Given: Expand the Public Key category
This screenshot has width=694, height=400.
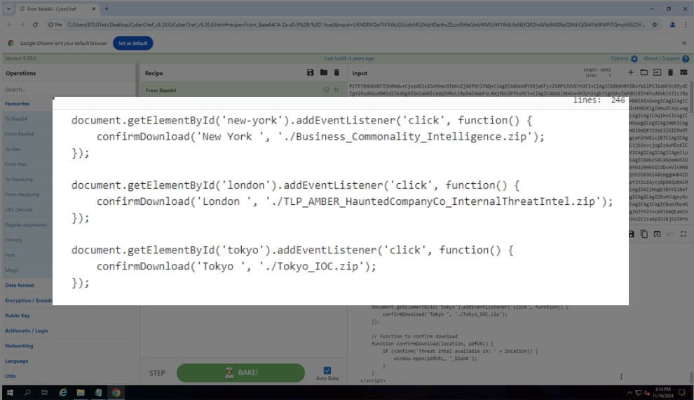Looking at the screenshot, I should tap(18, 316).
